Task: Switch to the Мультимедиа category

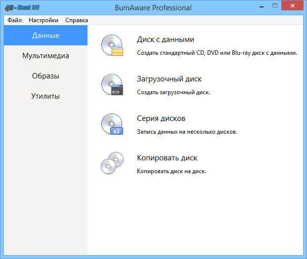Action: pyautogui.click(x=45, y=56)
